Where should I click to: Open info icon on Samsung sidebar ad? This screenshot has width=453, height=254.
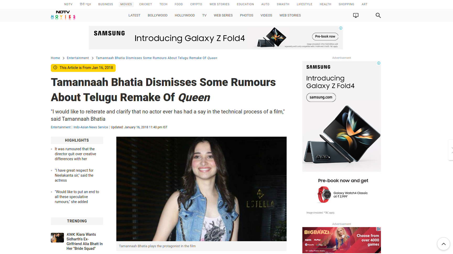pyautogui.click(x=379, y=63)
